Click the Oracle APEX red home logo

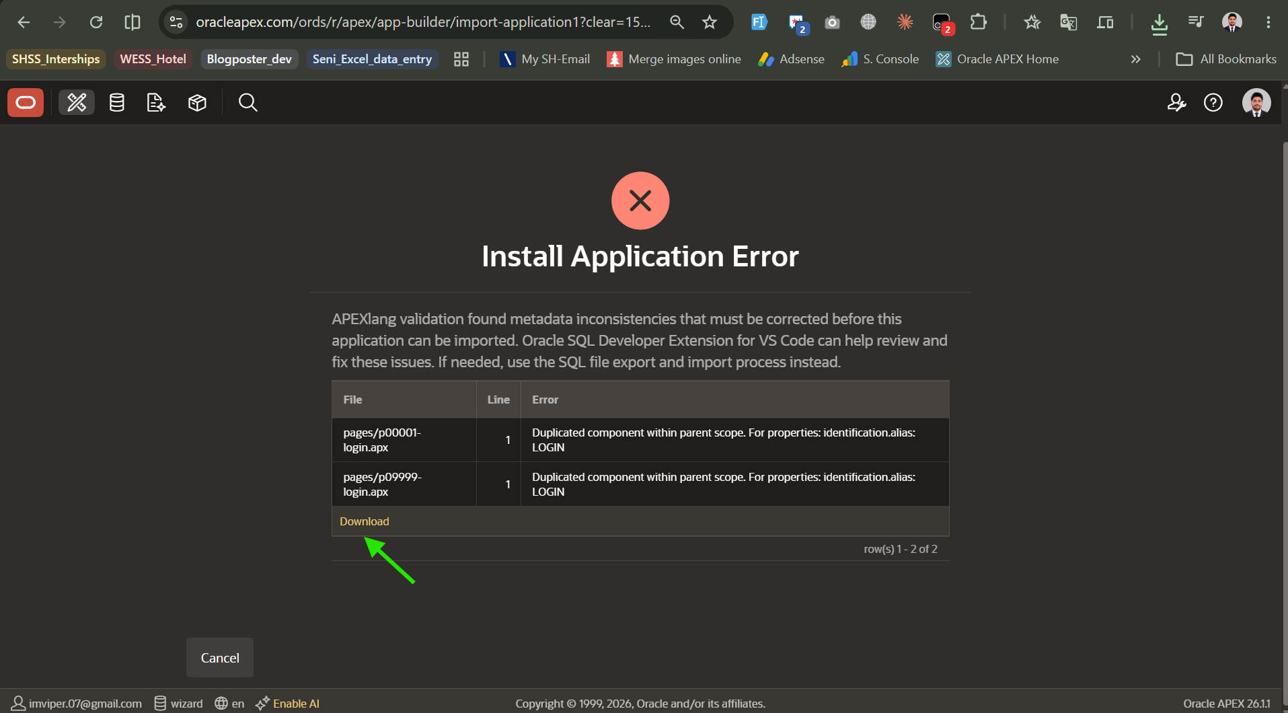26,102
